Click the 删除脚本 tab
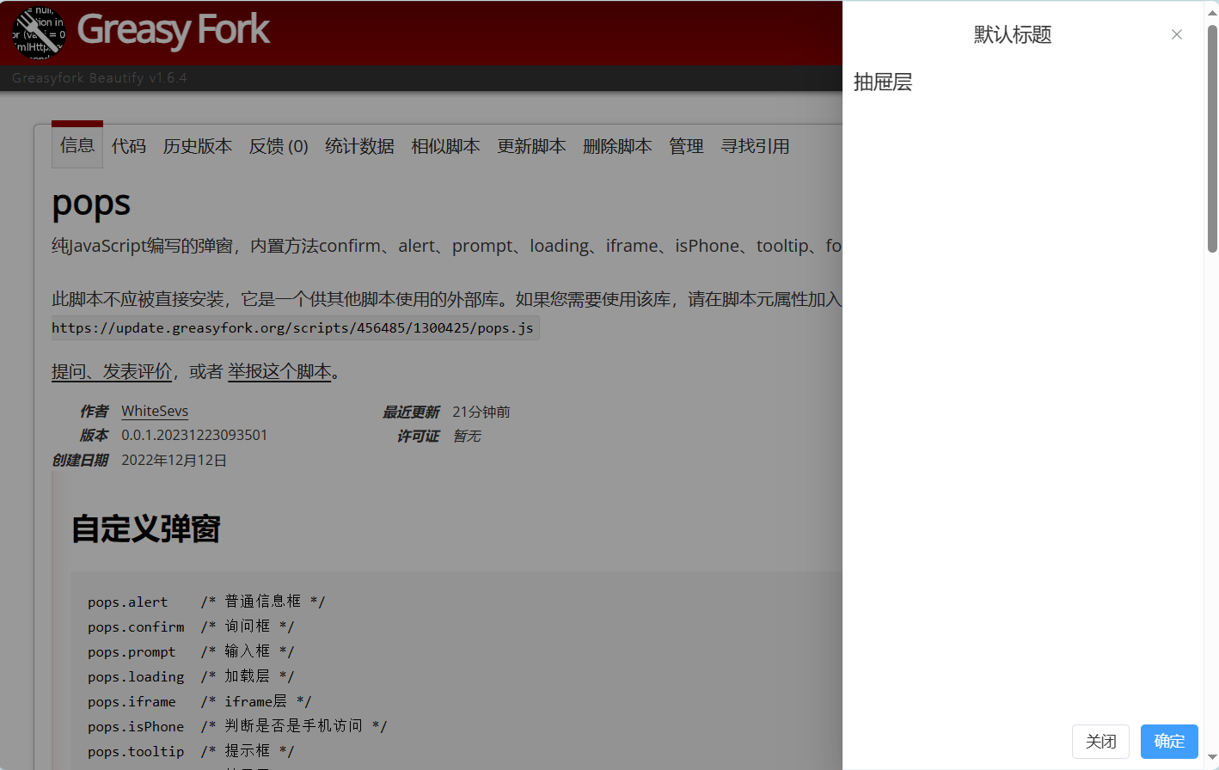 [617, 146]
